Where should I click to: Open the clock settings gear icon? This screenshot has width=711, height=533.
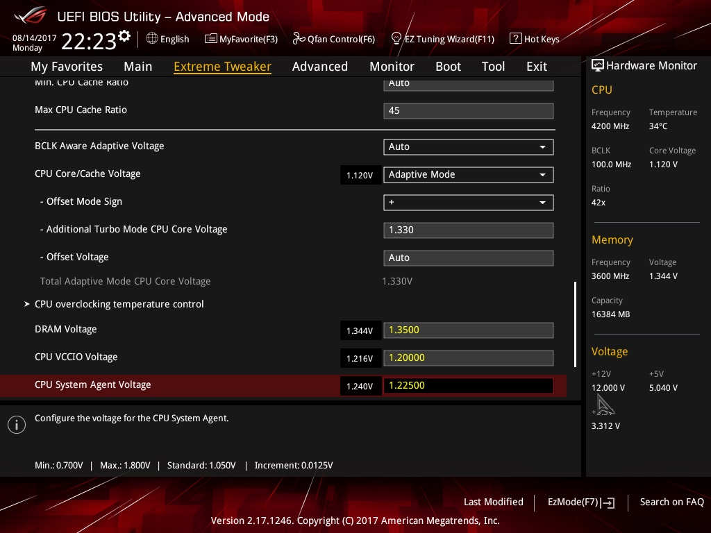[x=124, y=36]
